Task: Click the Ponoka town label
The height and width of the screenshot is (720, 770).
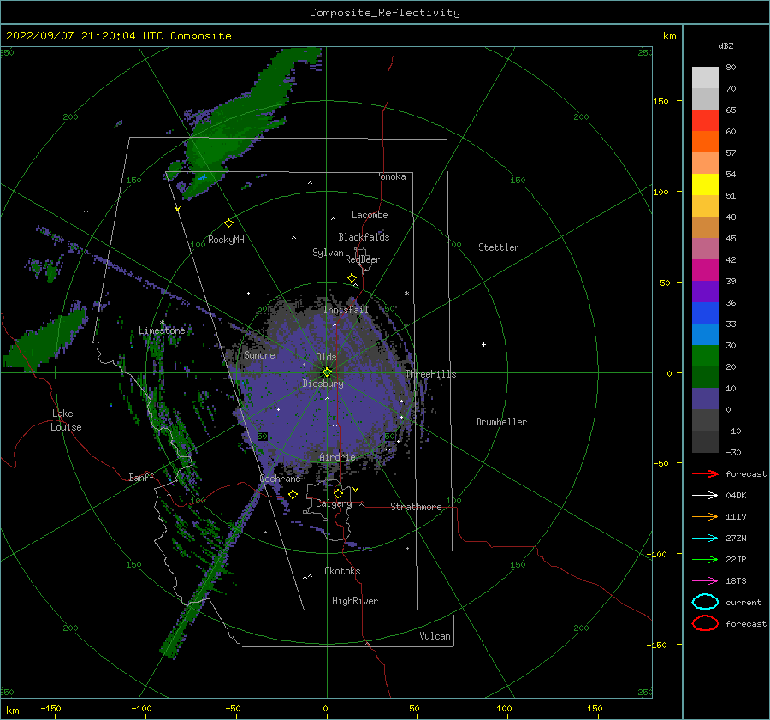Action: 390,176
